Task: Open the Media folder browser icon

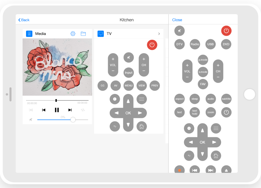Action: point(83,34)
